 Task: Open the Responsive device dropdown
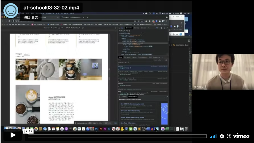pyautogui.click(x=48, y=28)
